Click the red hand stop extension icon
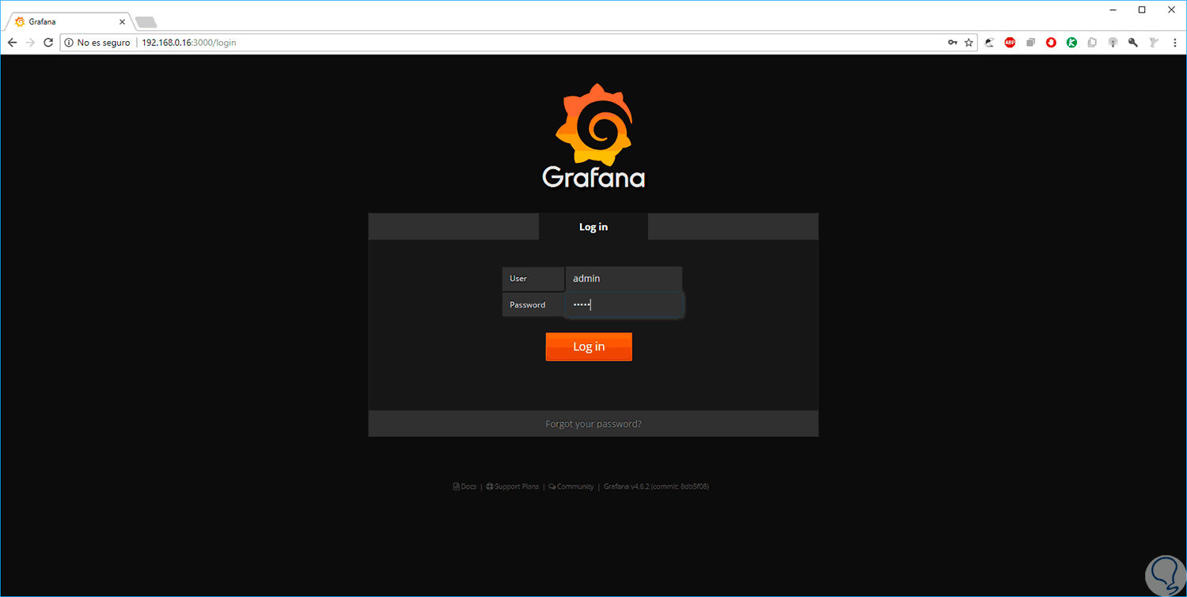This screenshot has width=1187, height=597. [x=1051, y=43]
